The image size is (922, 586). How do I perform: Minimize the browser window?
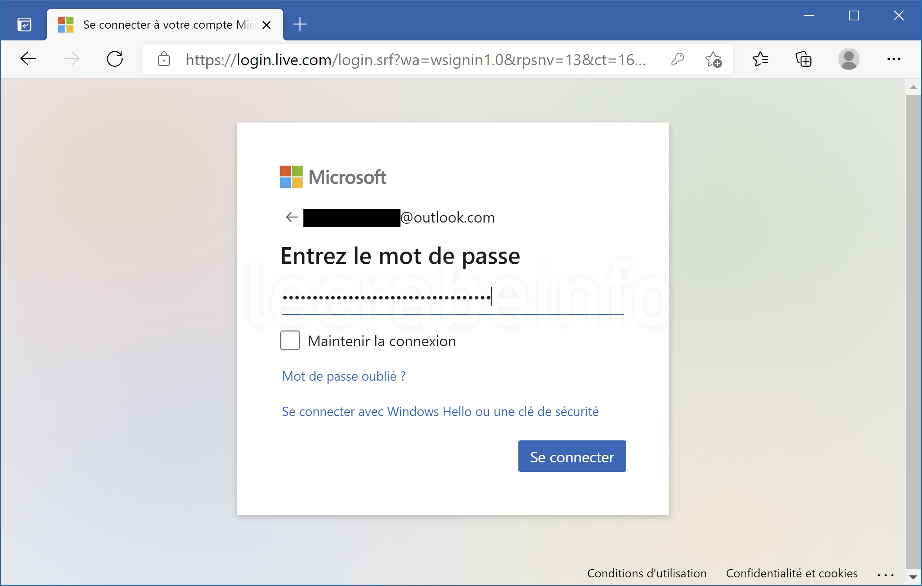[809, 16]
